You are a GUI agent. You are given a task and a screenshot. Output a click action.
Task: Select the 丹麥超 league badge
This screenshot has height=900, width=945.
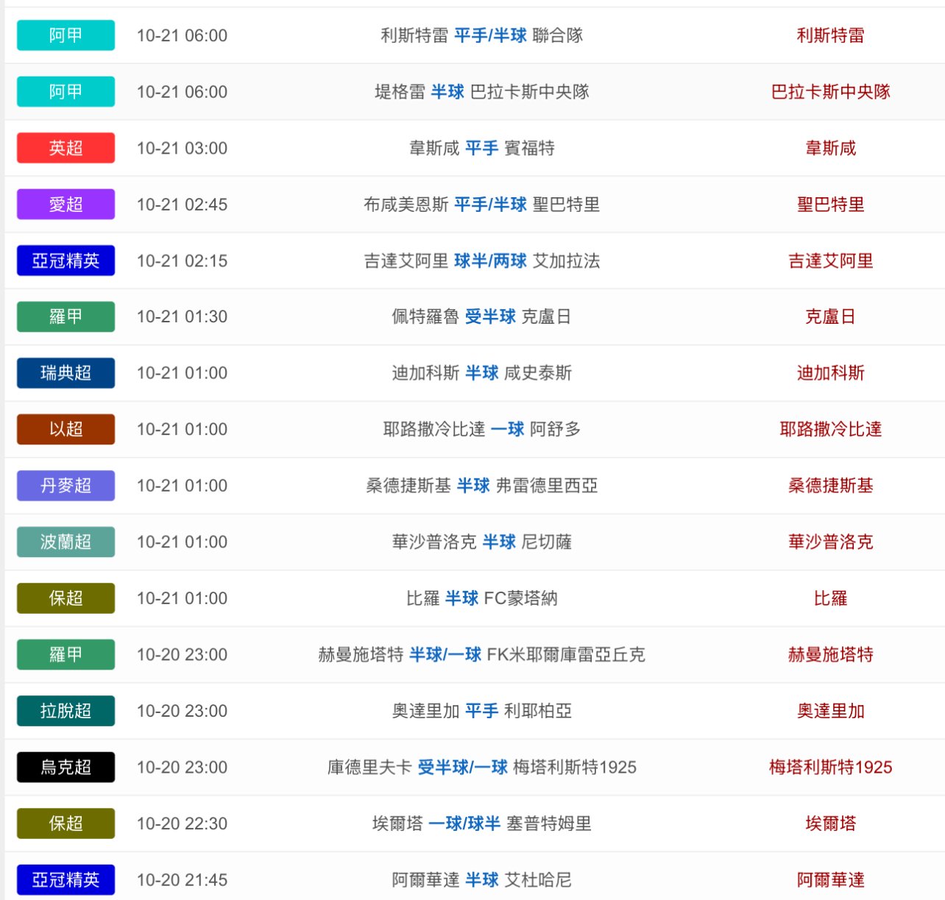pyautogui.click(x=66, y=486)
